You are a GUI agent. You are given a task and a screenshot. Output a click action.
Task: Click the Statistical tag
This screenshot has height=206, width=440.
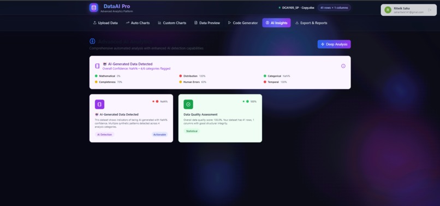pyautogui.click(x=192, y=131)
